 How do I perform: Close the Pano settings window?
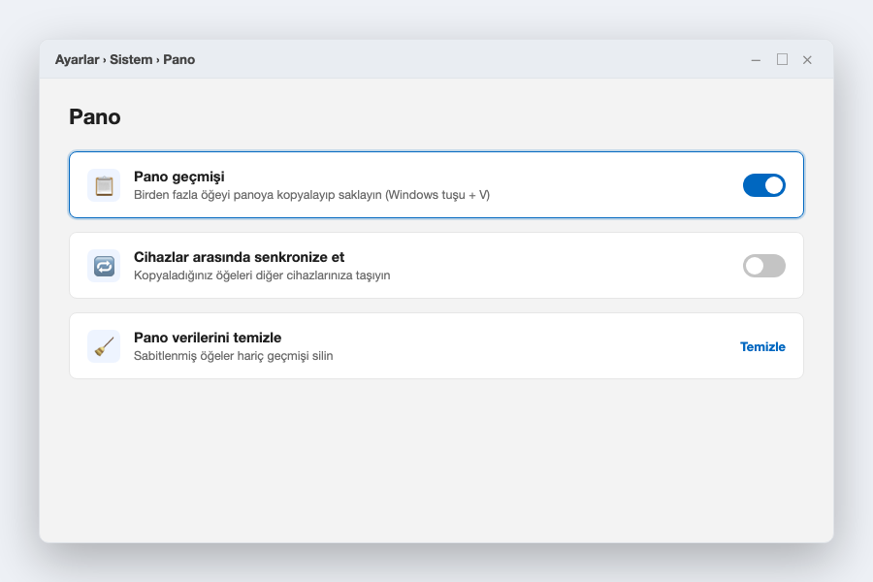(x=807, y=59)
